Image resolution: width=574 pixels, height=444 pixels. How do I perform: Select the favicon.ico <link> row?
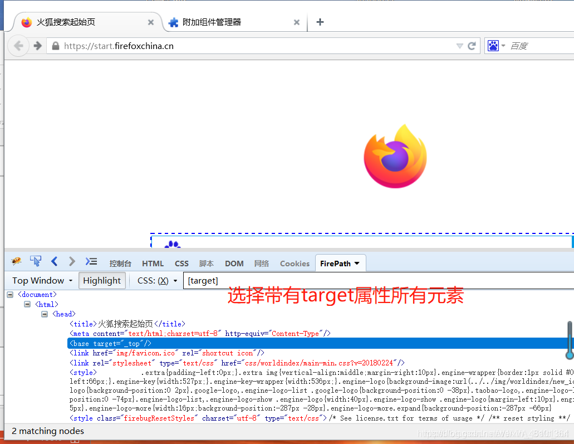167,353
